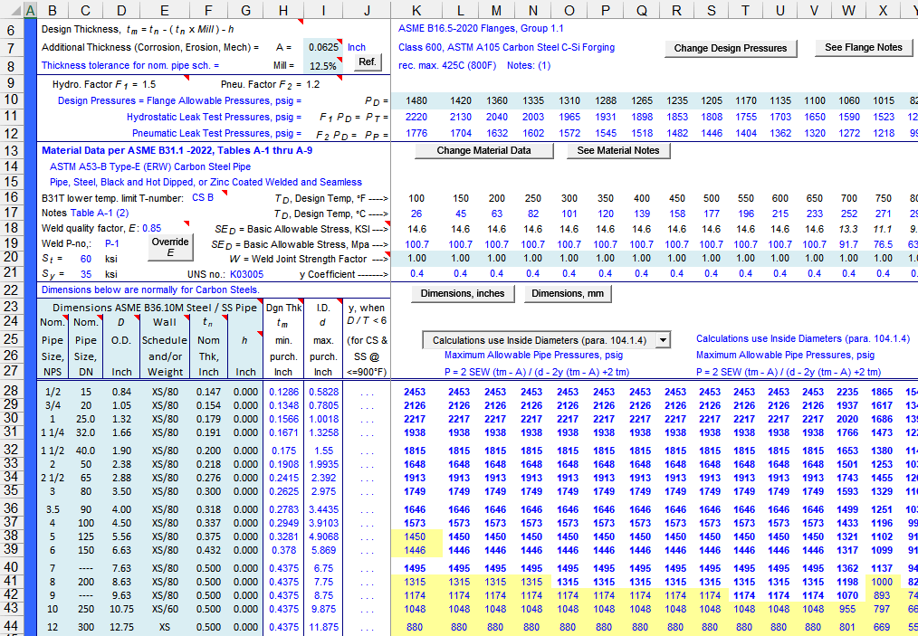Click the Override E button
Image resolution: width=918 pixels, height=636 pixels.
pos(170,247)
